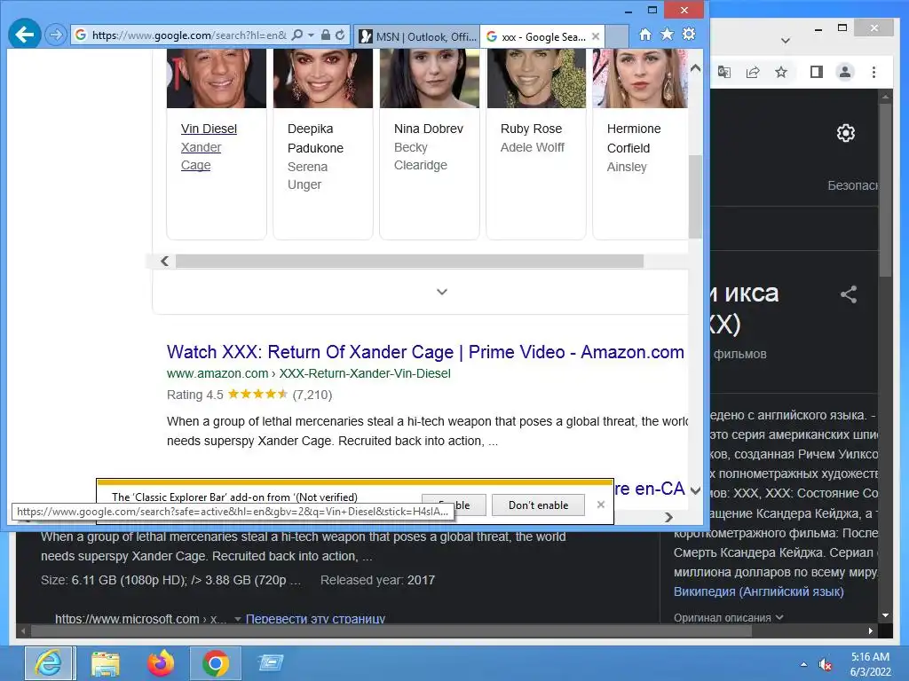The height and width of the screenshot is (681, 909).
Task: Open the last pinned taskbar application icon
Action: tap(270, 663)
